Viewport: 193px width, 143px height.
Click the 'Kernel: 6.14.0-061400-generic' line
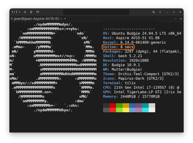[134, 42]
